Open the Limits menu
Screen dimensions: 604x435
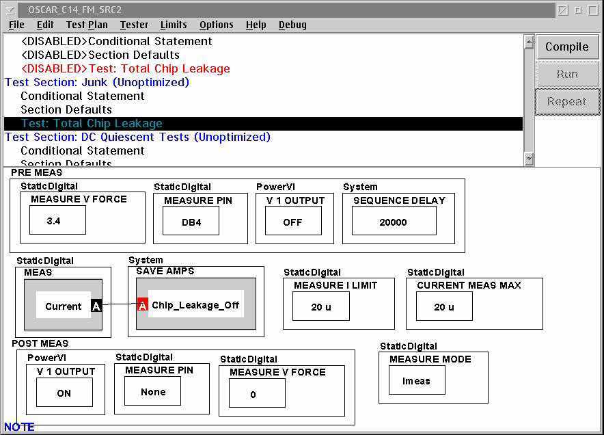pos(174,25)
